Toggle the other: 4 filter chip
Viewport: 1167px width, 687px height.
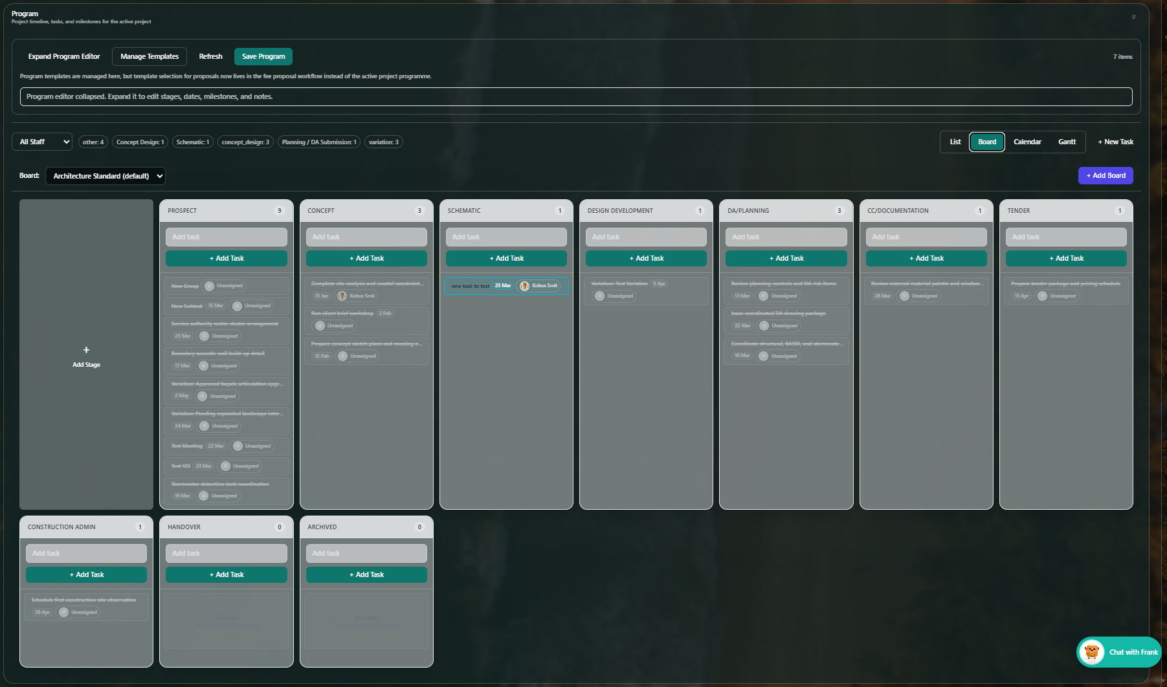click(93, 142)
